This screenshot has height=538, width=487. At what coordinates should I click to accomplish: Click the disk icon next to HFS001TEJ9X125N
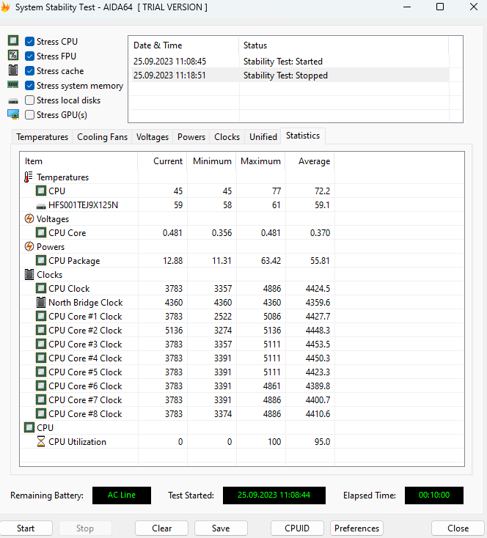tap(41, 206)
